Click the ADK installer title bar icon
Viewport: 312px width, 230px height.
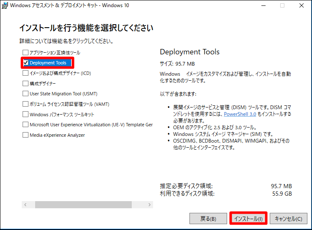click(x=5, y=5)
